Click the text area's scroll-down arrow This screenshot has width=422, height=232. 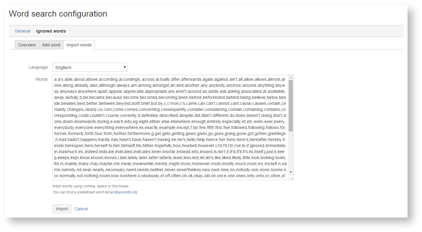coord(291,172)
